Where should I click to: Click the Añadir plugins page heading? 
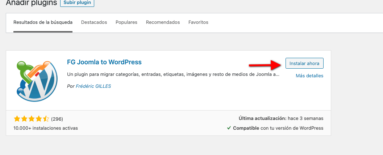tap(31, 3)
